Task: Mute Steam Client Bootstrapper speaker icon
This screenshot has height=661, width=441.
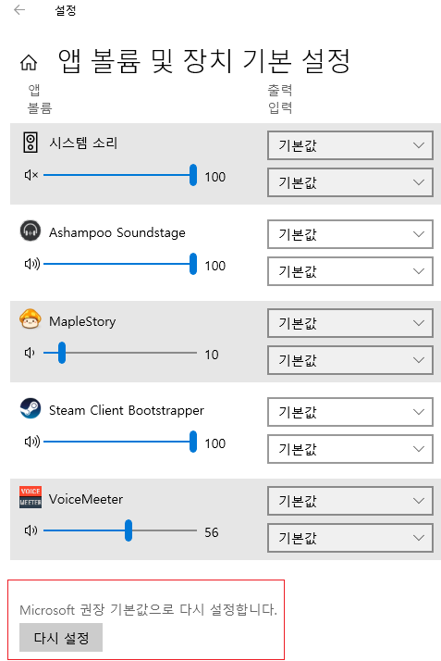Action: point(32,442)
